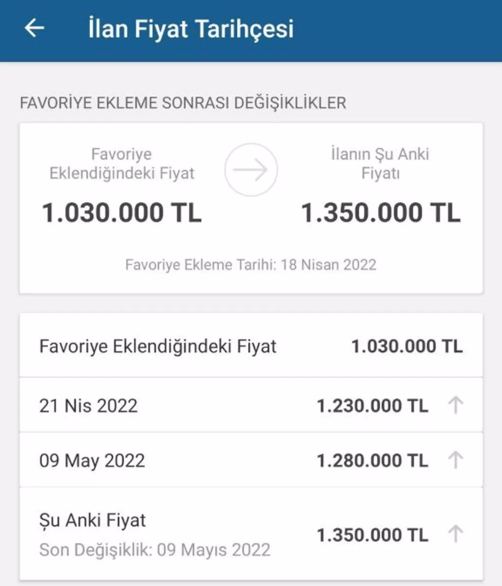The image size is (502, 586).
Task: Click the 1.280.000 TL price value
Action: pyautogui.click(x=373, y=460)
